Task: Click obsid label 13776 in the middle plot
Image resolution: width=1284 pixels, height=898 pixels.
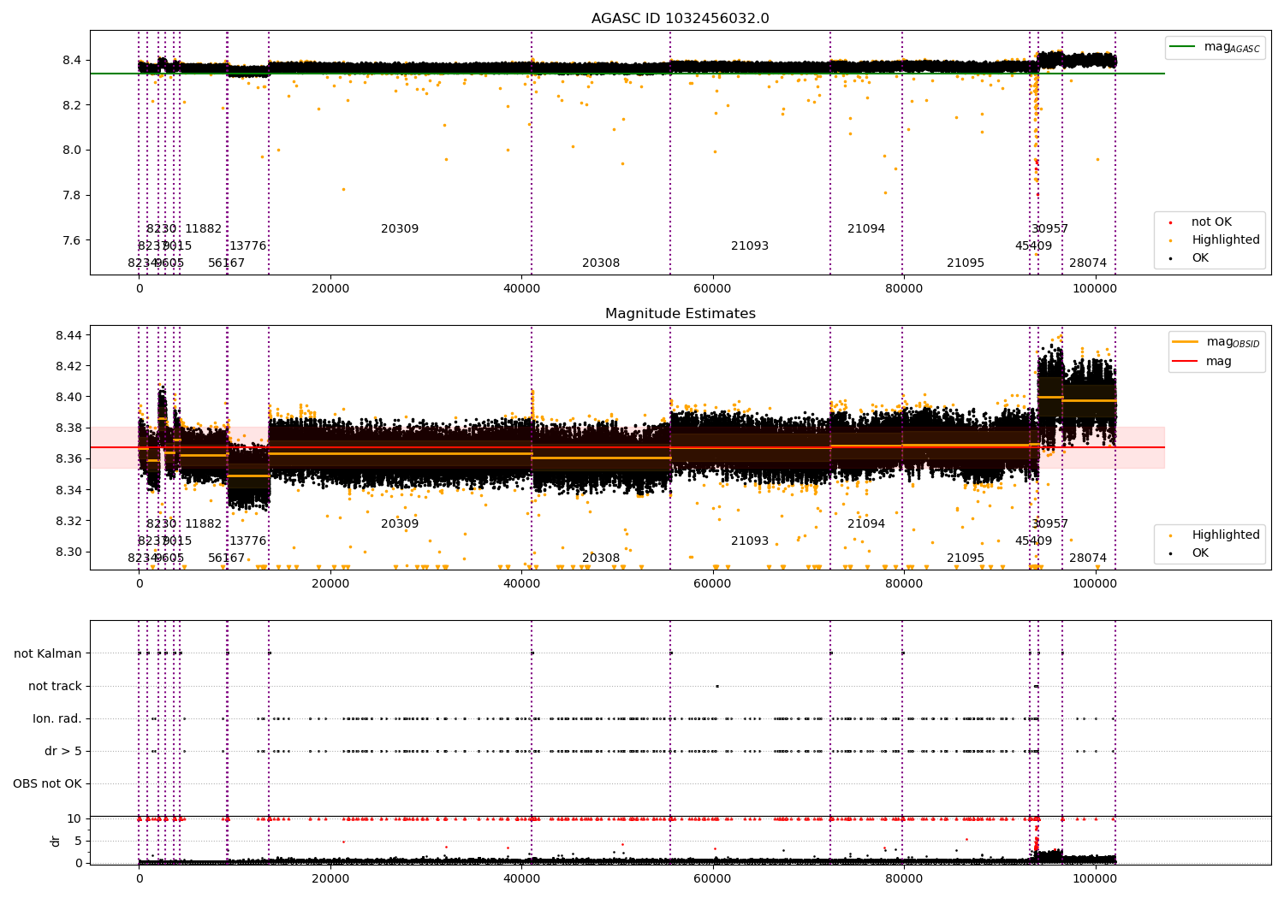Action: click(x=247, y=541)
